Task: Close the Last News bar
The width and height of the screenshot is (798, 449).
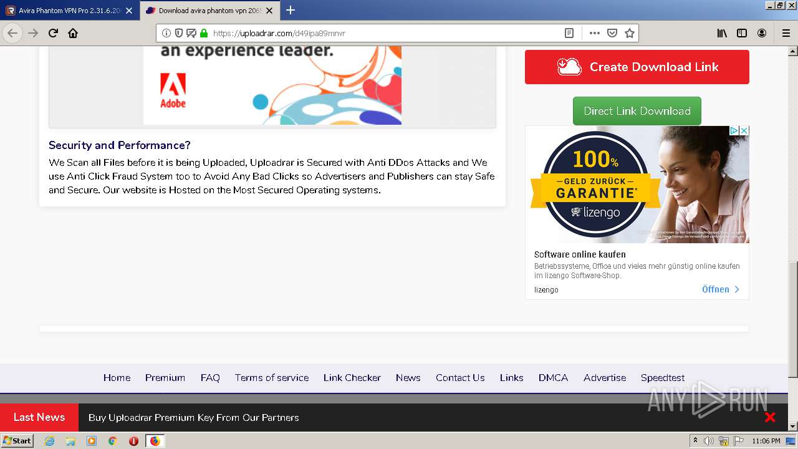Action: point(770,417)
